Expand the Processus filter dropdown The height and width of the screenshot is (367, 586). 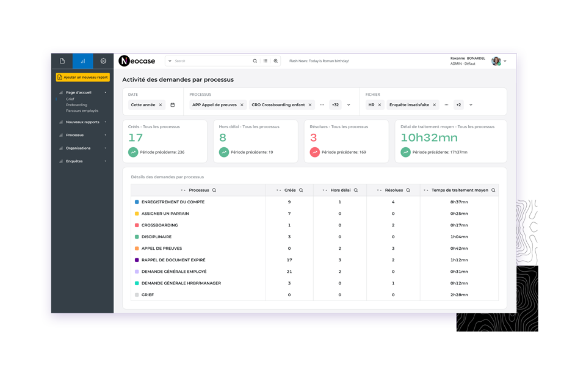pos(349,105)
